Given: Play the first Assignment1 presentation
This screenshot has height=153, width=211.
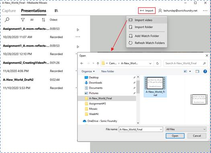Looking at the screenshot, I should point(78,30).
